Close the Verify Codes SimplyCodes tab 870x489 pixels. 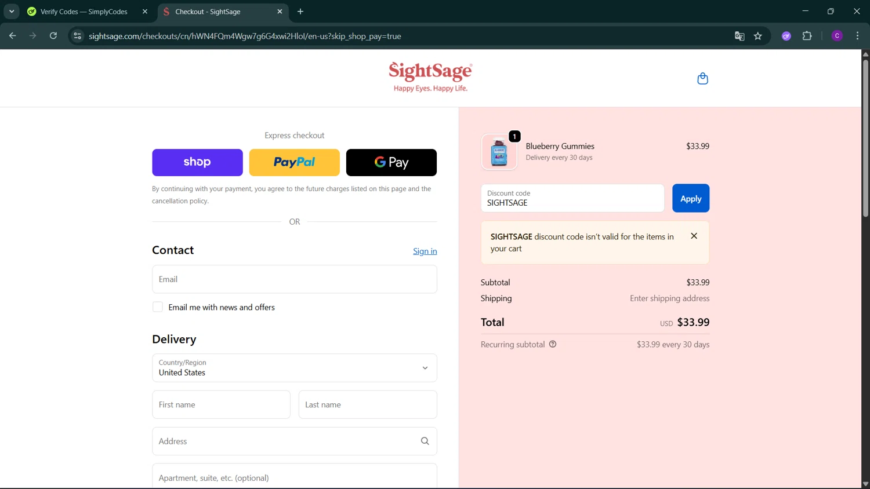145,12
